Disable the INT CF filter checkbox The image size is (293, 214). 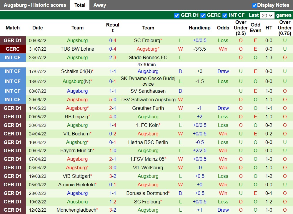click(x=225, y=15)
